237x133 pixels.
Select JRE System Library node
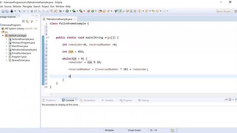pos(19,28)
